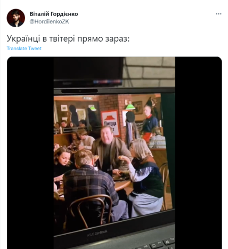Click the laptop keyboard keys in the video
Viewport: 228px width, 249px height.
(x=156, y=244)
